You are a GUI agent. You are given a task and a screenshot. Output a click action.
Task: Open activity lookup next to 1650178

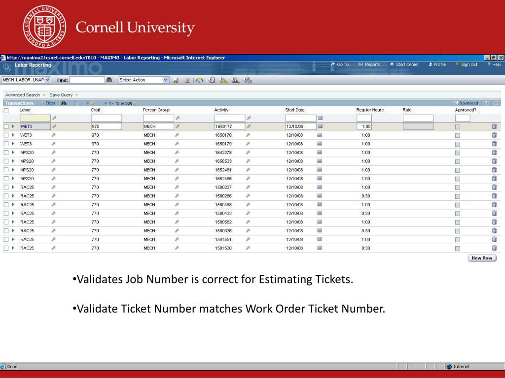248,135
